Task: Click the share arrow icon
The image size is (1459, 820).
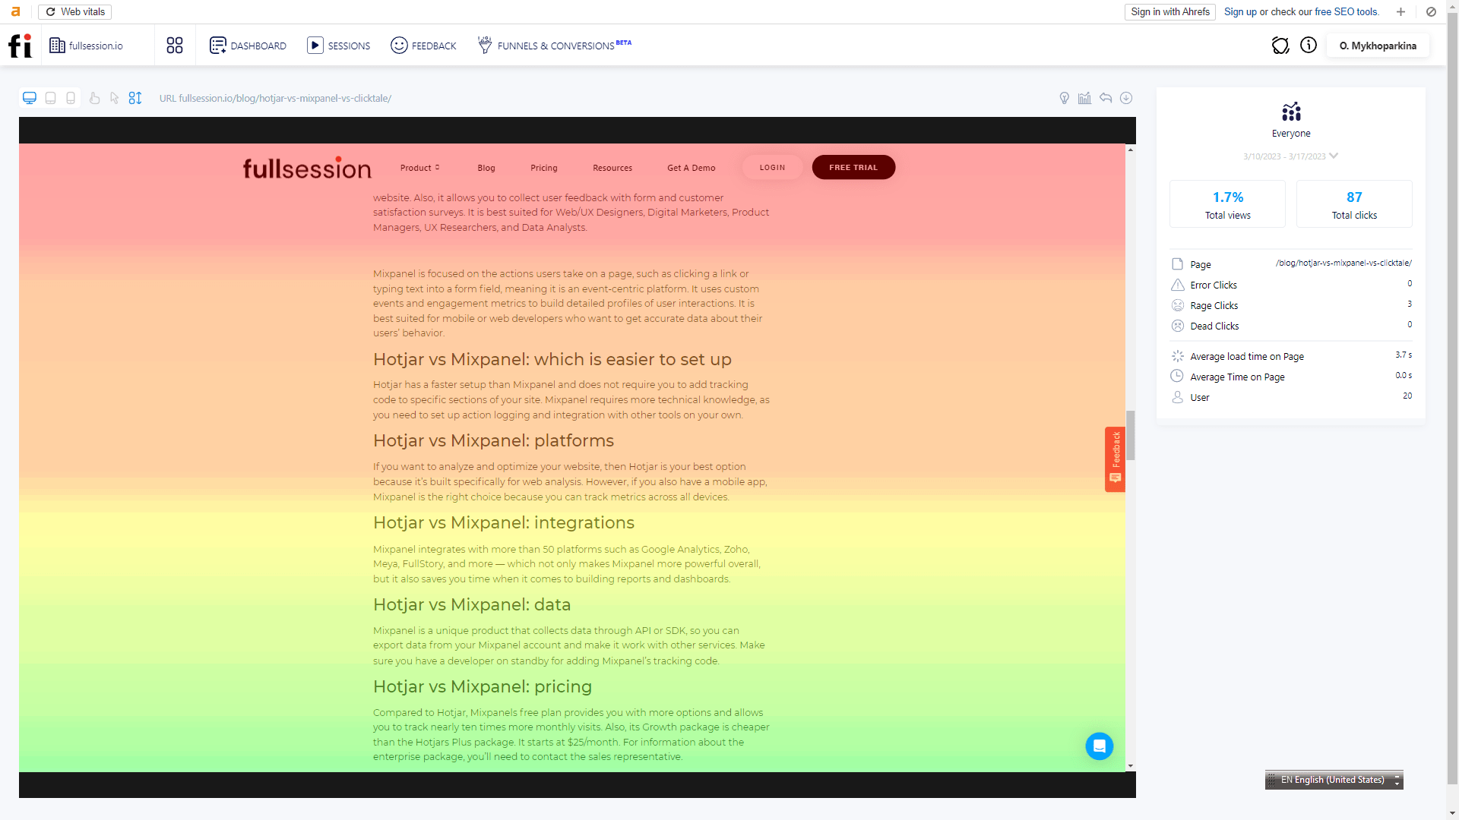Action: pyautogui.click(x=1106, y=98)
